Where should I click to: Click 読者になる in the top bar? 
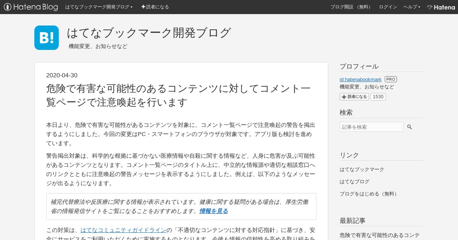(155, 7)
